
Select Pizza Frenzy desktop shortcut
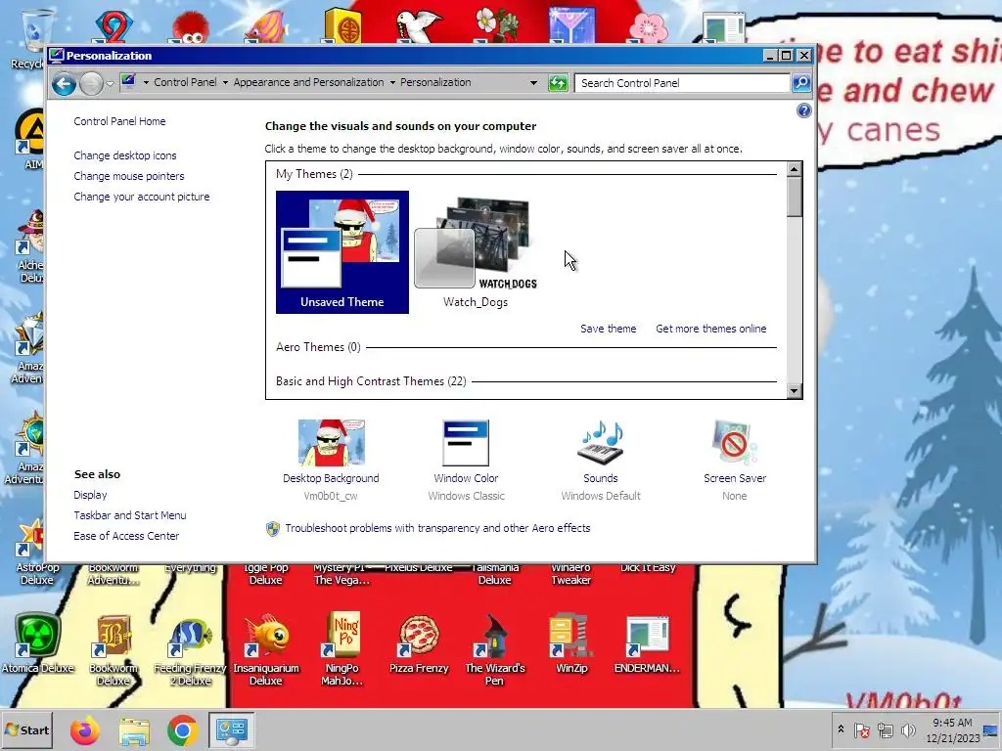point(419,645)
